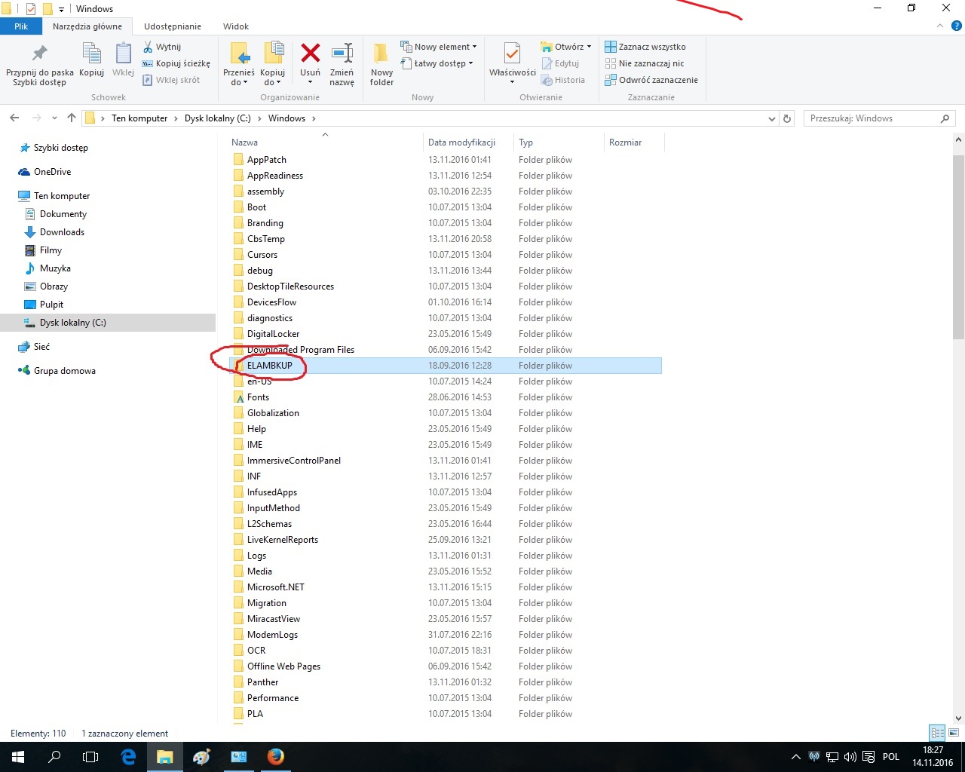The width and height of the screenshot is (965, 772).
Task: Click the Przeszukaj: Windows search field
Action: point(871,118)
